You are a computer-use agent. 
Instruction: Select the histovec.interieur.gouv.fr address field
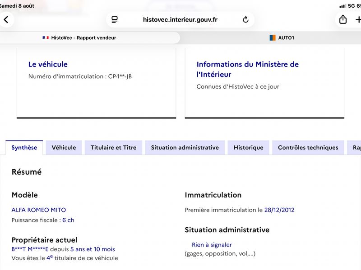click(180, 19)
